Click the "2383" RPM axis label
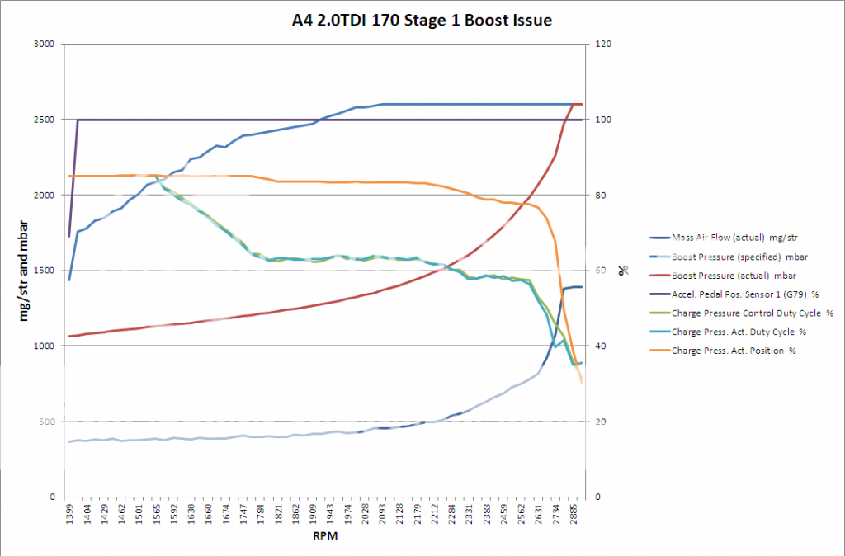This screenshot has width=845, height=556. point(486,515)
